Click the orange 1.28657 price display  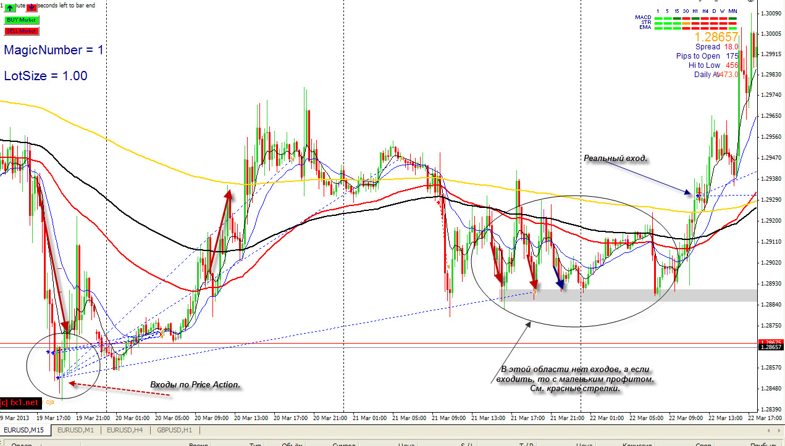point(716,36)
